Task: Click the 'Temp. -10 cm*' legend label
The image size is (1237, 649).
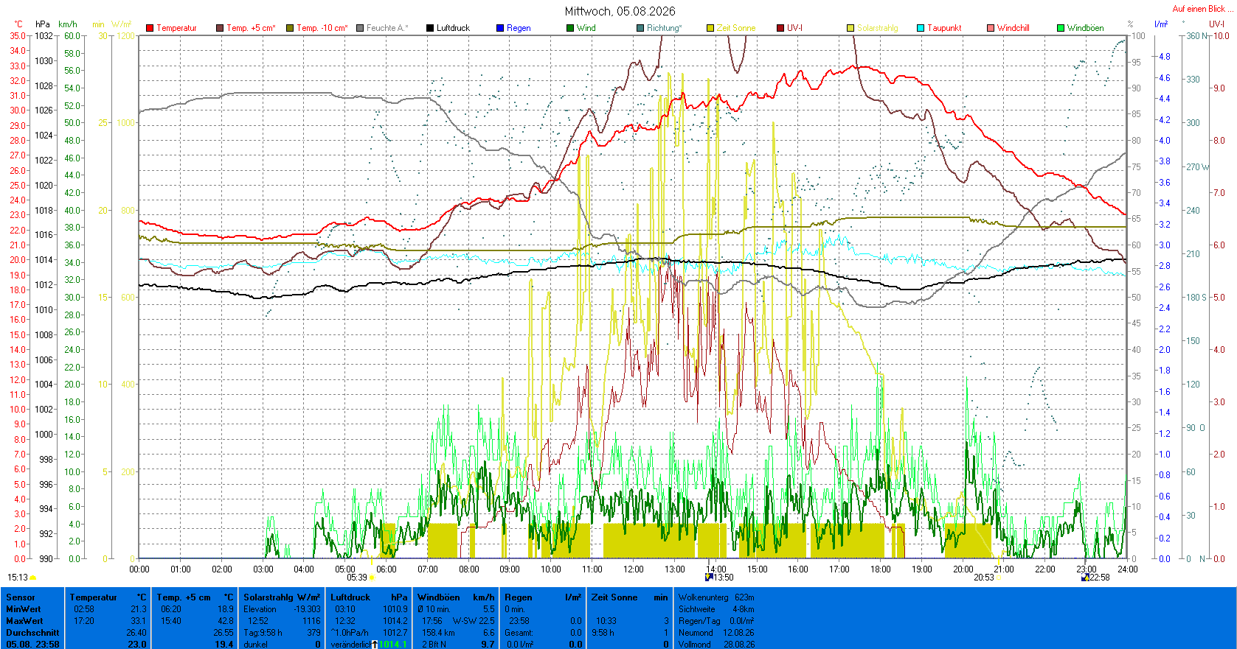Action: pyautogui.click(x=322, y=28)
